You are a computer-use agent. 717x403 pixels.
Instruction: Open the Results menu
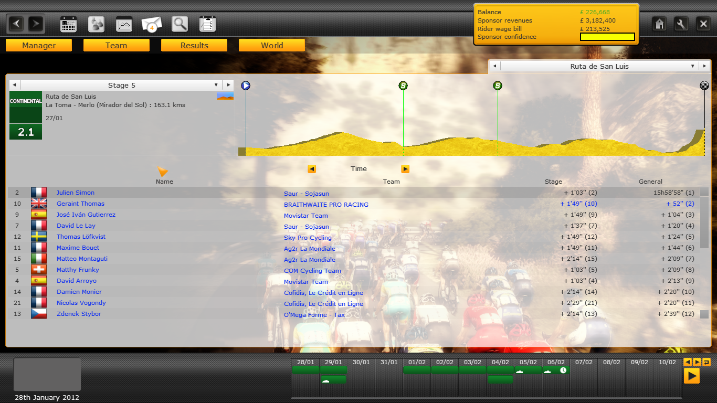pyautogui.click(x=194, y=46)
